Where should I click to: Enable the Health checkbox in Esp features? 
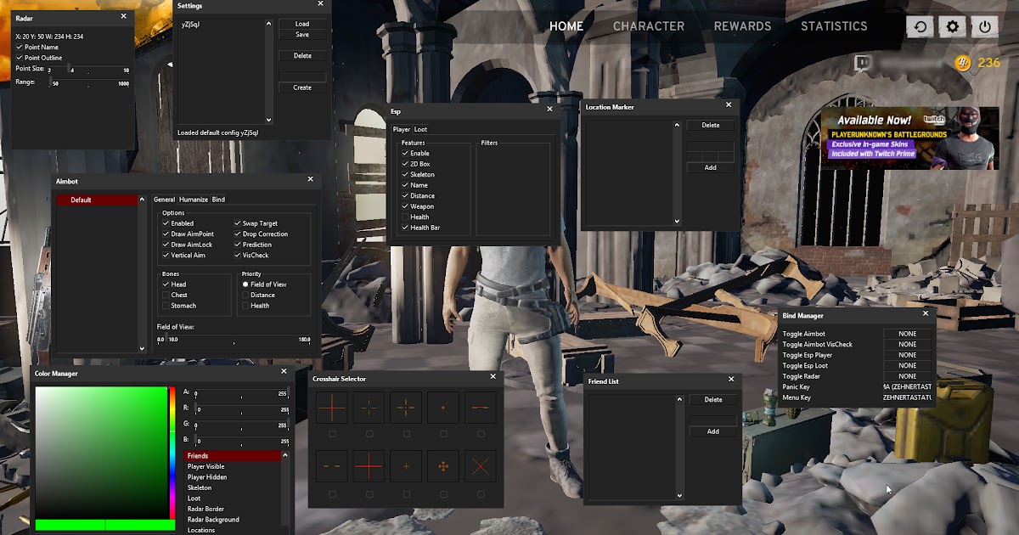(x=405, y=217)
